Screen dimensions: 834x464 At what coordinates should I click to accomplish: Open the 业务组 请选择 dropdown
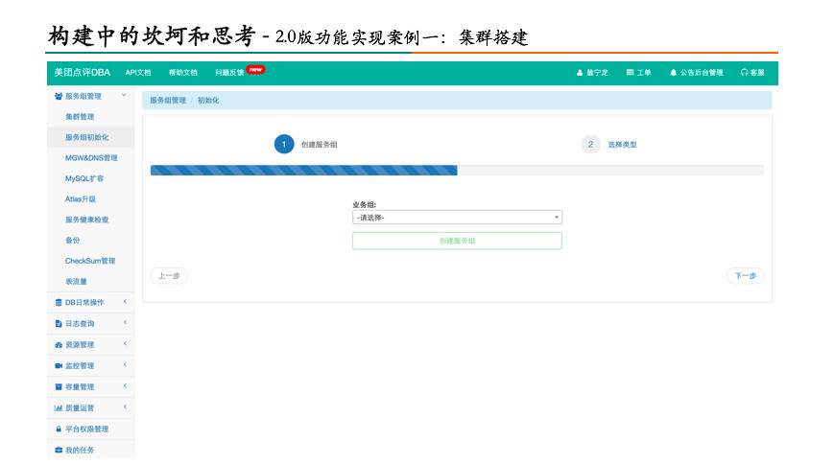(457, 218)
